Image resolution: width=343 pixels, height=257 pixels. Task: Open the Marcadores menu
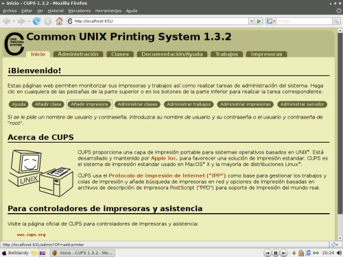pyautogui.click(x=80, y=11)
